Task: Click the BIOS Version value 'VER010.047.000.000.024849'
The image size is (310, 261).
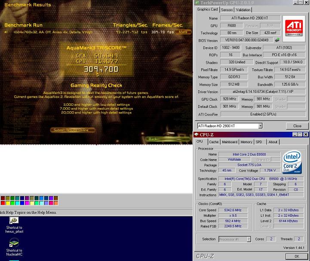Action: pos(247,40)
